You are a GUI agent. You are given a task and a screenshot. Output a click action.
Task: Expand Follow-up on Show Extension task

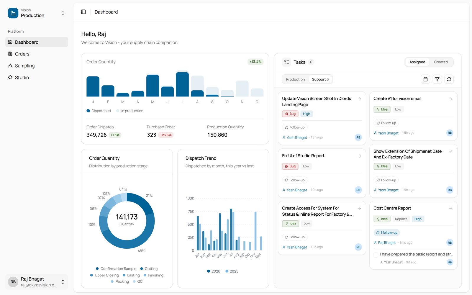pyautogui.click(x=386, y=180)
